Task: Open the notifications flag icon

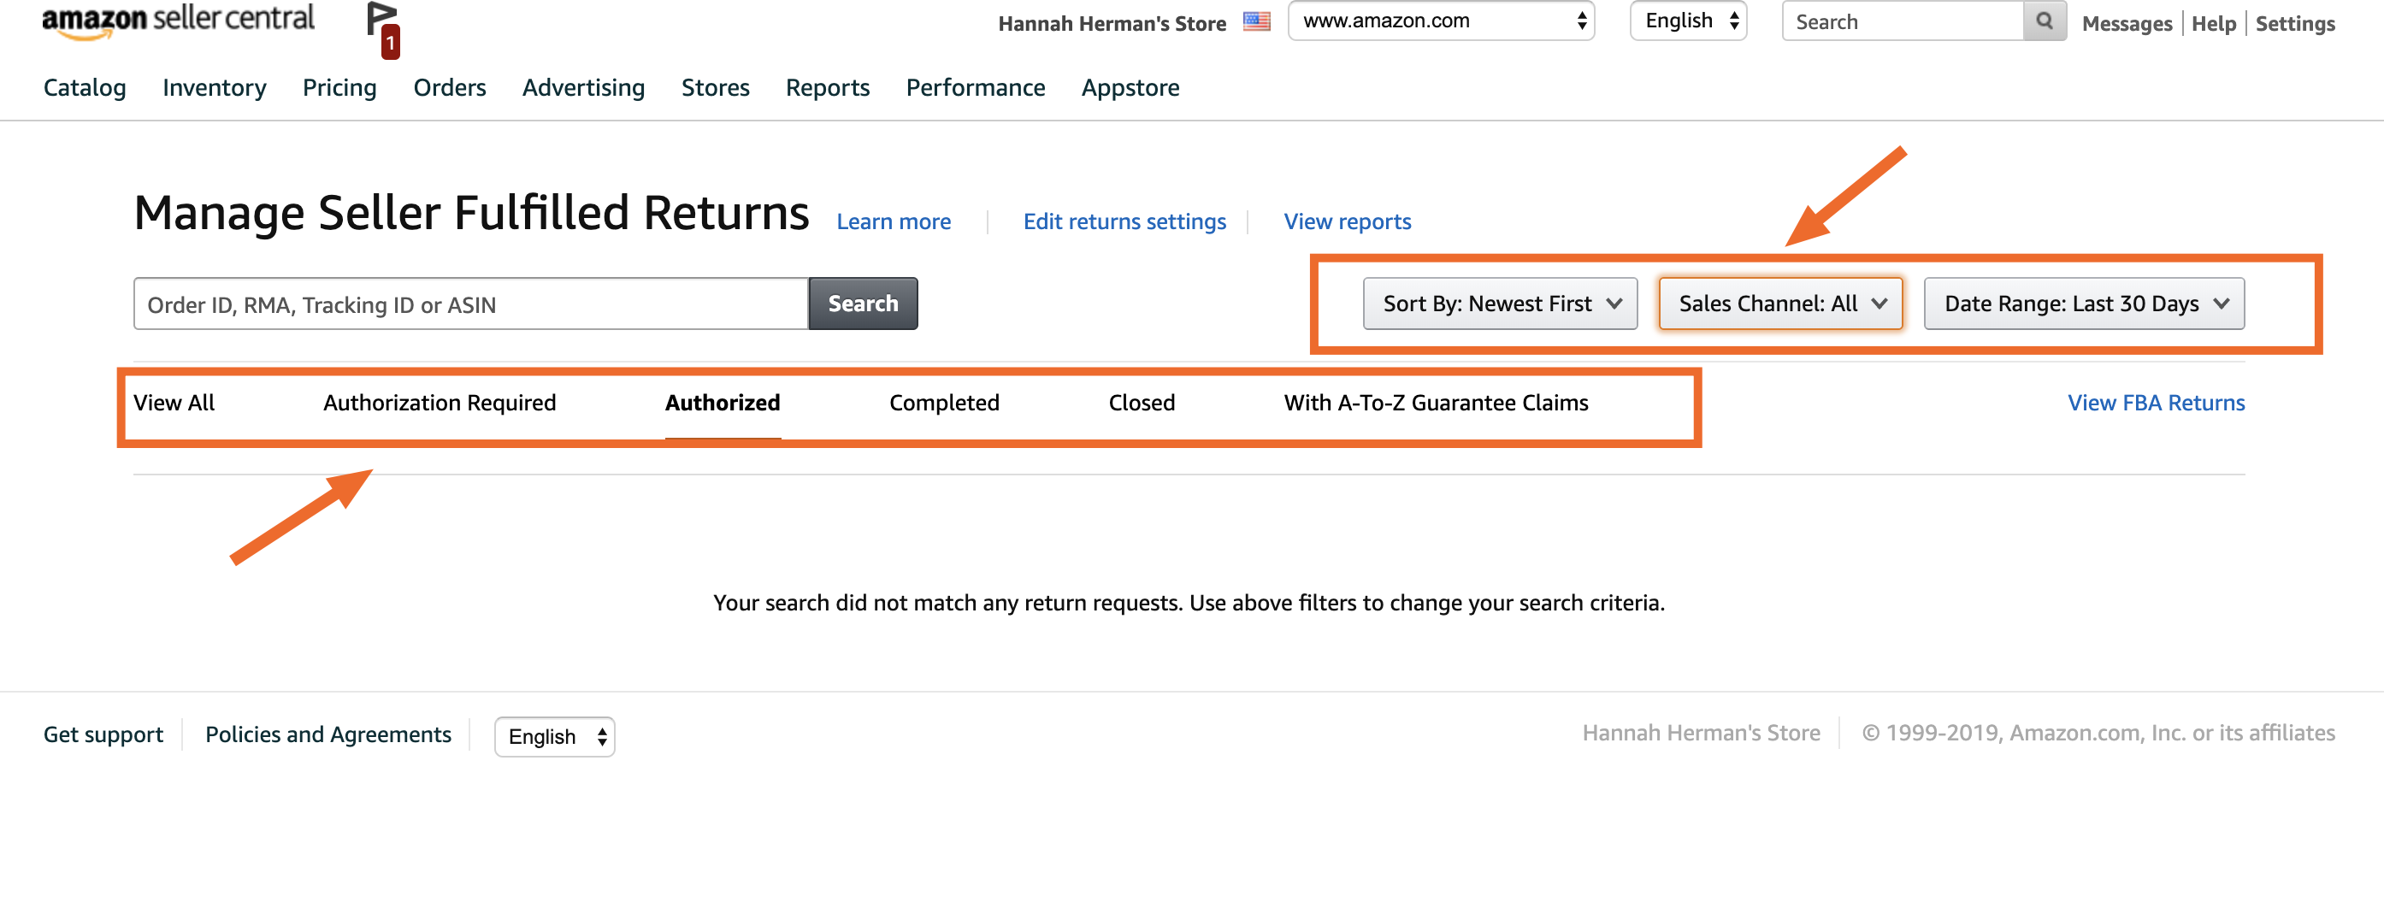Action: coord(383,30)
